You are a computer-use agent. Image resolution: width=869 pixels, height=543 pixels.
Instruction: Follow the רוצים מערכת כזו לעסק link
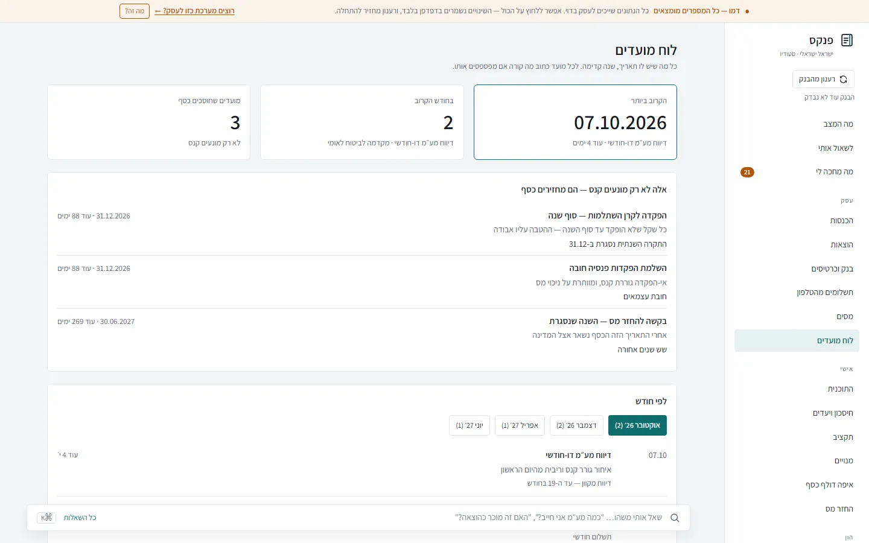(x=194, y=11)
